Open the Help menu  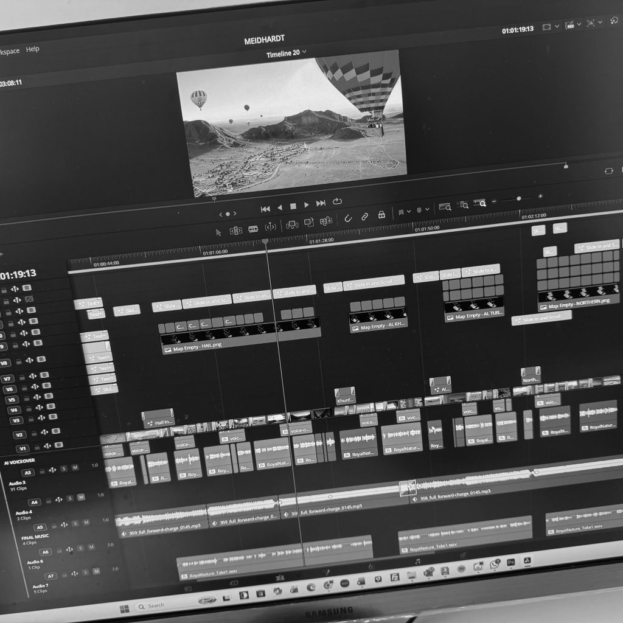(x=32, y=49)
